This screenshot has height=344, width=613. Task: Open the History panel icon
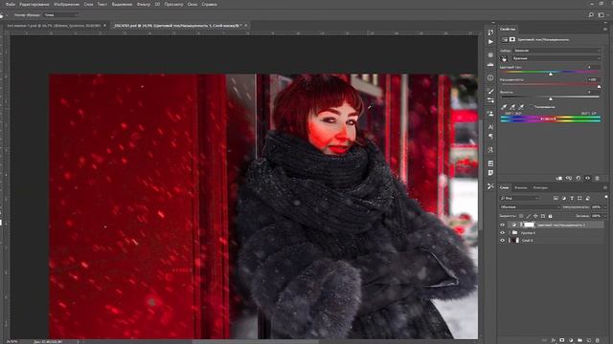click(490, 32)
